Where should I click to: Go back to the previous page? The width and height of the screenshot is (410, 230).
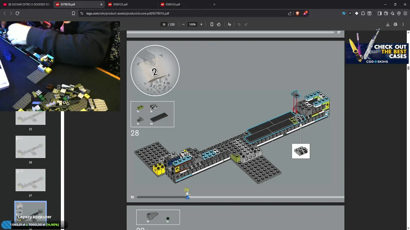pos(4,13)
